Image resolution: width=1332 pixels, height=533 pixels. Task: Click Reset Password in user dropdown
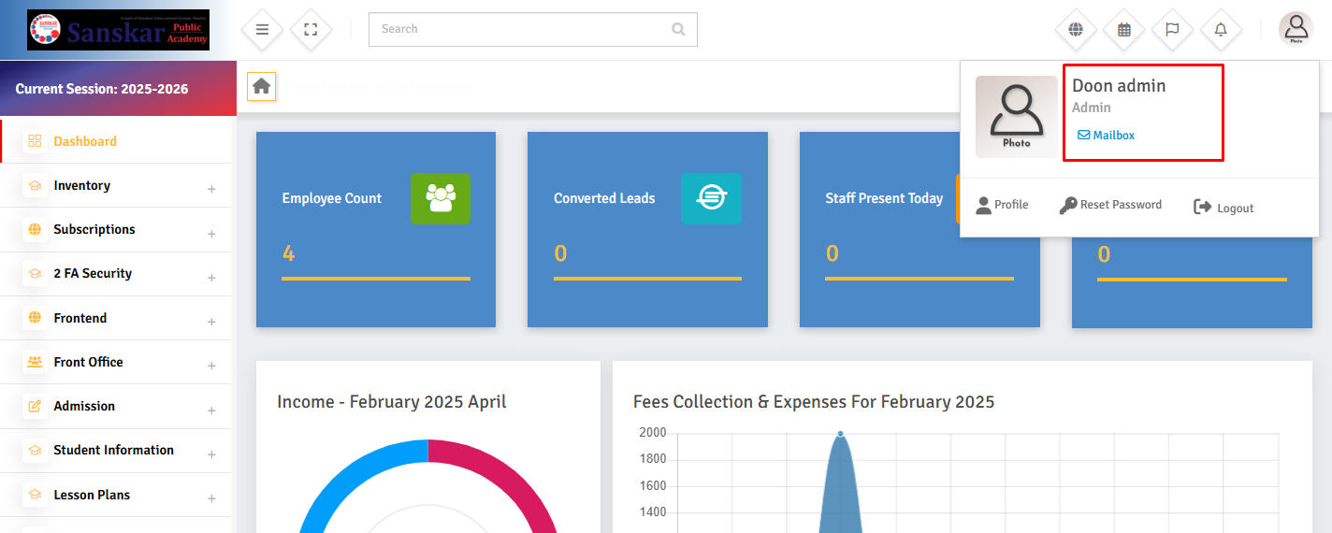click(x=1110, y=205)
